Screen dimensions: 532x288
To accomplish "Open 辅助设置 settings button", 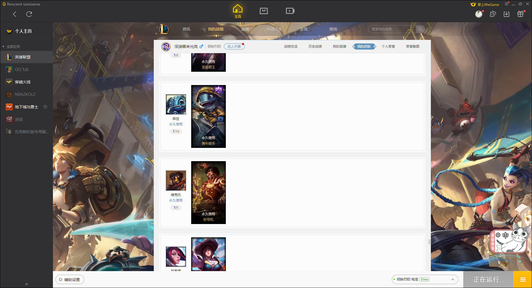I will (70, 280).
